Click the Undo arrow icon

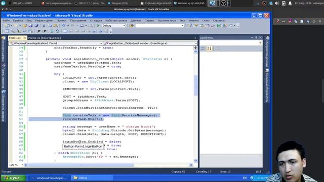pyautogui.click(x=63, y=26)
